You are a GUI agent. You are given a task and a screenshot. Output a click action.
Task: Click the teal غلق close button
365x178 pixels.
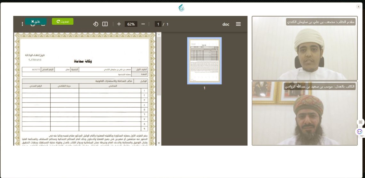pyautogui.click(x=36, y=21)
